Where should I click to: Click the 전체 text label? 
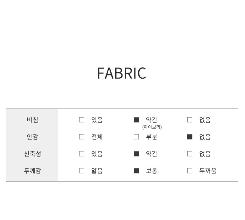pos(97,137)
